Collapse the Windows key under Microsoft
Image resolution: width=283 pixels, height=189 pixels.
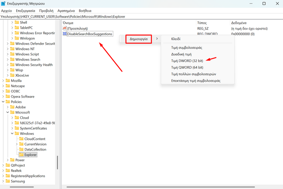click(12, 133)
